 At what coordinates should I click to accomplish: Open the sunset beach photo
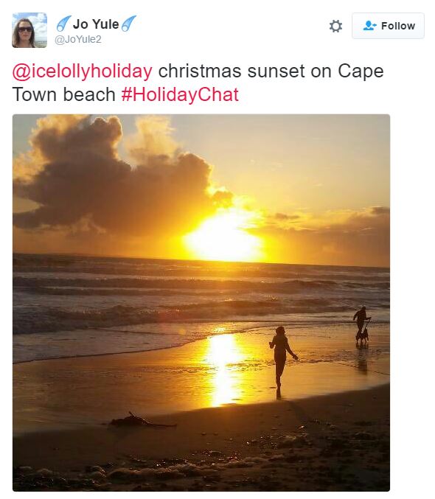(201, 303)
